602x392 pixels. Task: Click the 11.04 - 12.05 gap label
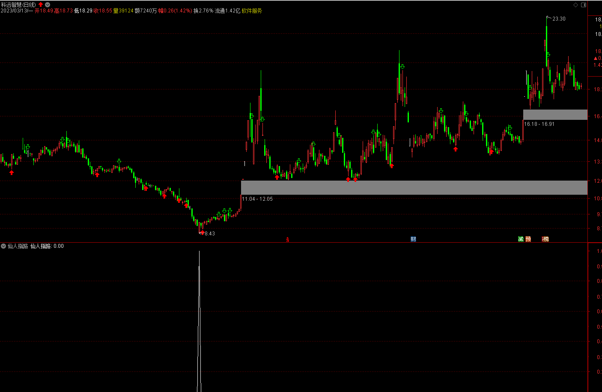click(257, 199)
